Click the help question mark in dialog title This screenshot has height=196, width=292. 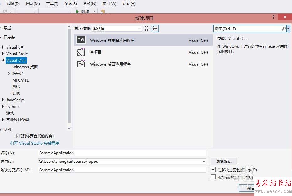[x=273, y=17]
